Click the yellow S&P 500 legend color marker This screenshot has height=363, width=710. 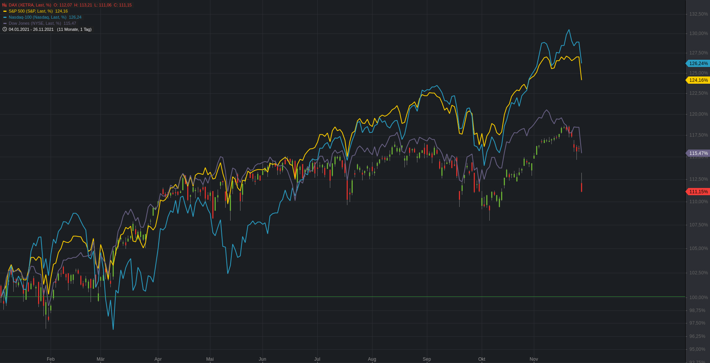point(5,11)
